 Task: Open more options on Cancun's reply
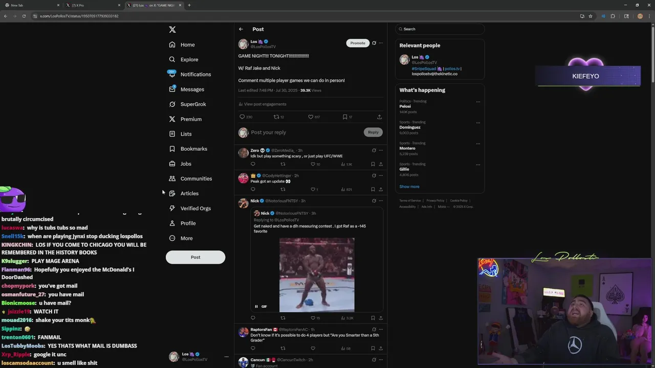(381, 360)
